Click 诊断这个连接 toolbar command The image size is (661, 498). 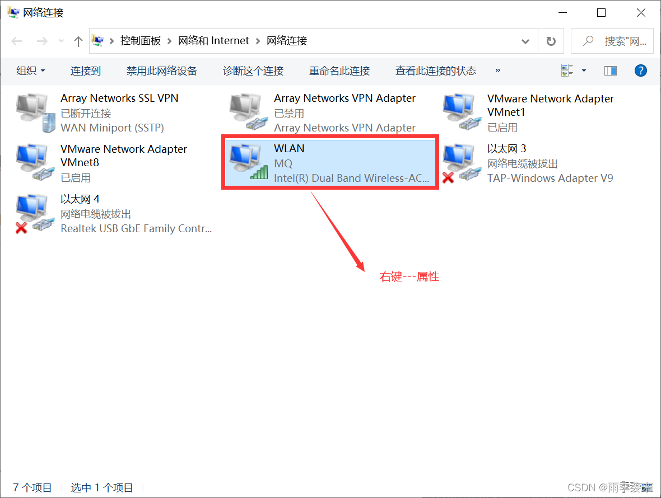[253, 71]
